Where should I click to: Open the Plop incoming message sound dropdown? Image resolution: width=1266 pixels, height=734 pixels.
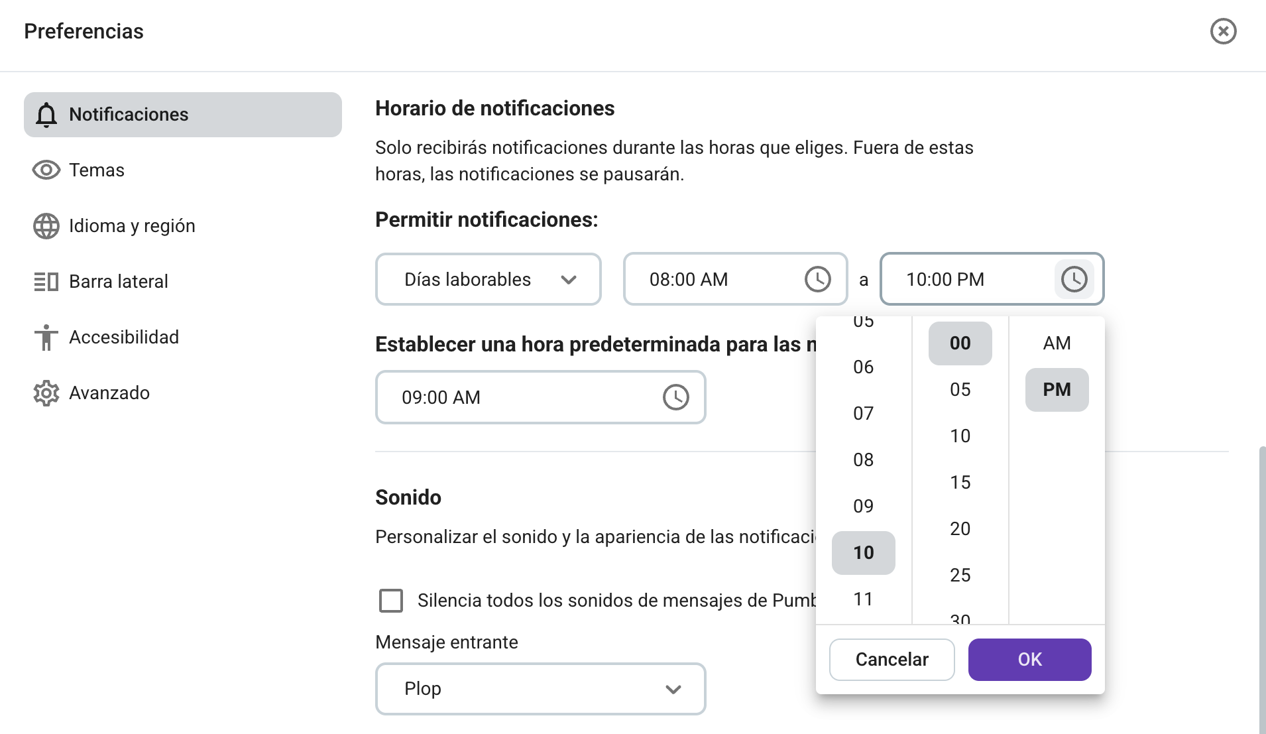[x=540, y=689]
